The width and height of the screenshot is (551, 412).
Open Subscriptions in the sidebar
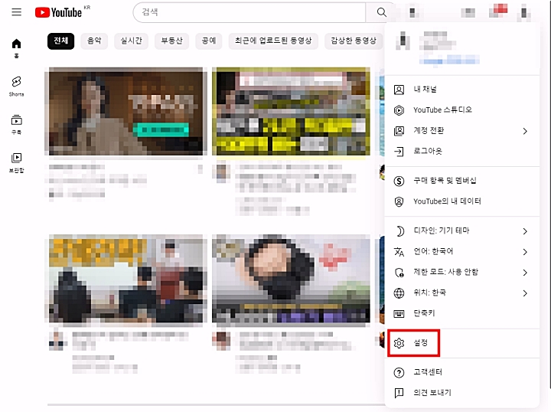[17, 124]
